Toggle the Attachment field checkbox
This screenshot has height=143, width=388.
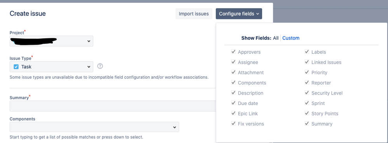[x=233, y=72]
